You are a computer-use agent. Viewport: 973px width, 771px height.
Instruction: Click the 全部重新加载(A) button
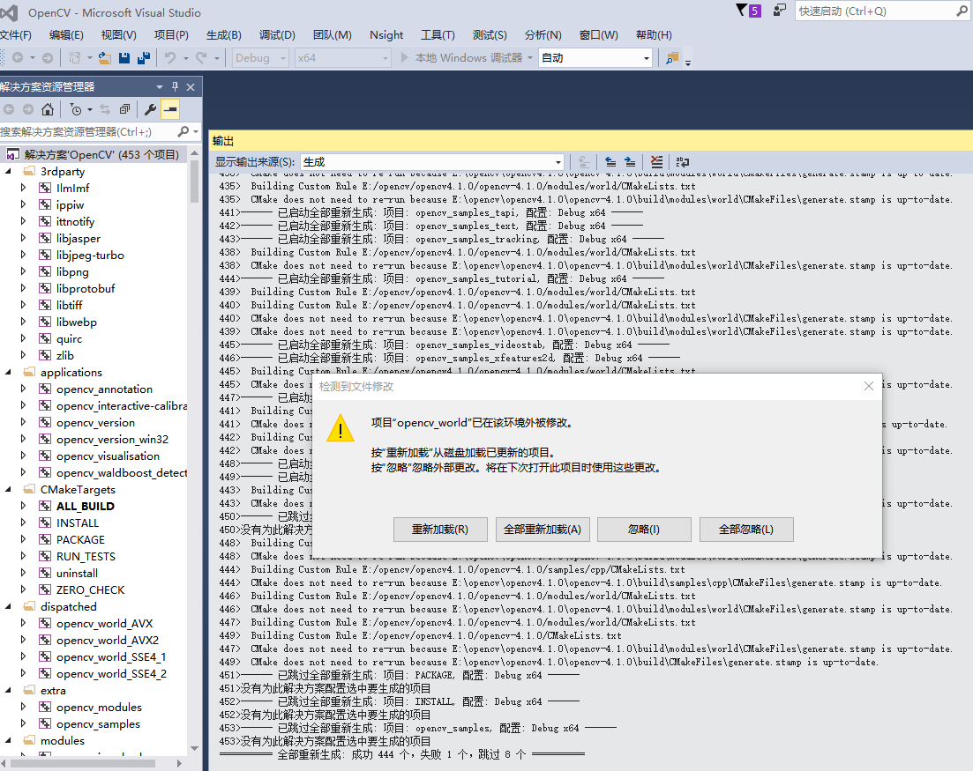pos(543,530)
